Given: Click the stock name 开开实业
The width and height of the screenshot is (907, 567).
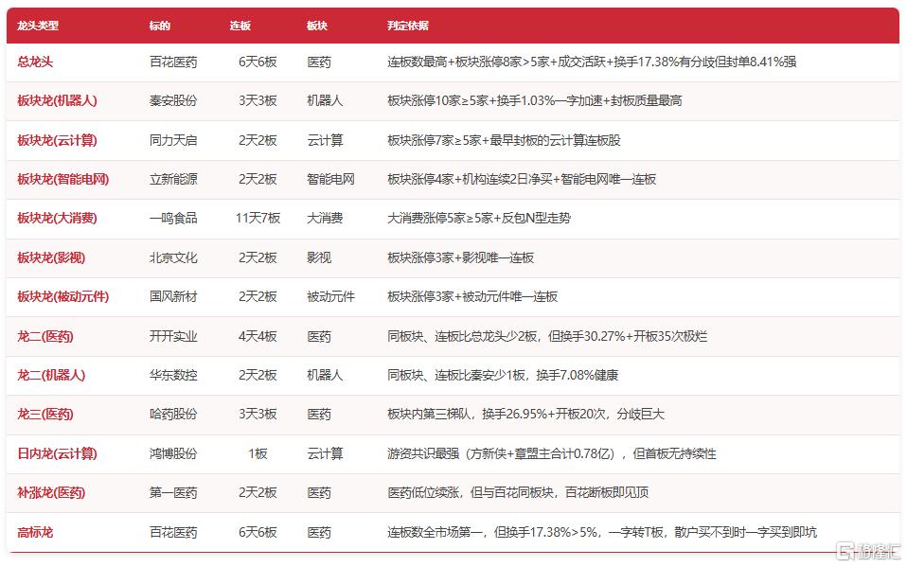Looking at the screenshot, I should click(173, 337).
